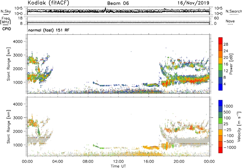Image resolution: width=242 pixels, height=168 pixels.
Task: Click the '1000' tick on the Velocity scale
Action: tap(228, 106)
